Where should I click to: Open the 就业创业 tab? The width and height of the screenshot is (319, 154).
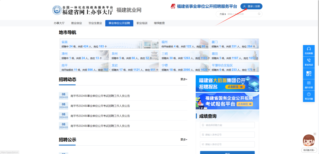point(77,23)
